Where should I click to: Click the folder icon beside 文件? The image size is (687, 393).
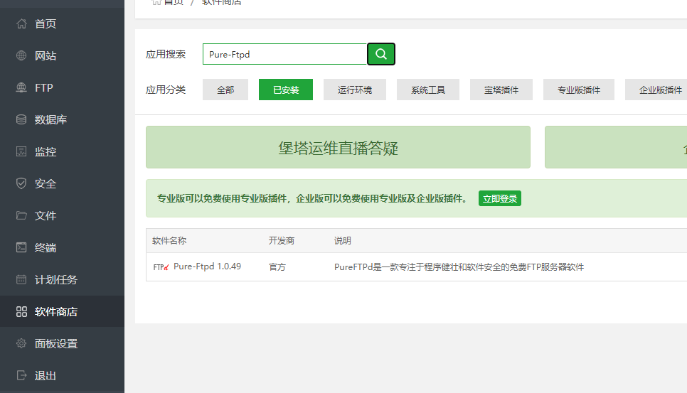coord(21,215)
